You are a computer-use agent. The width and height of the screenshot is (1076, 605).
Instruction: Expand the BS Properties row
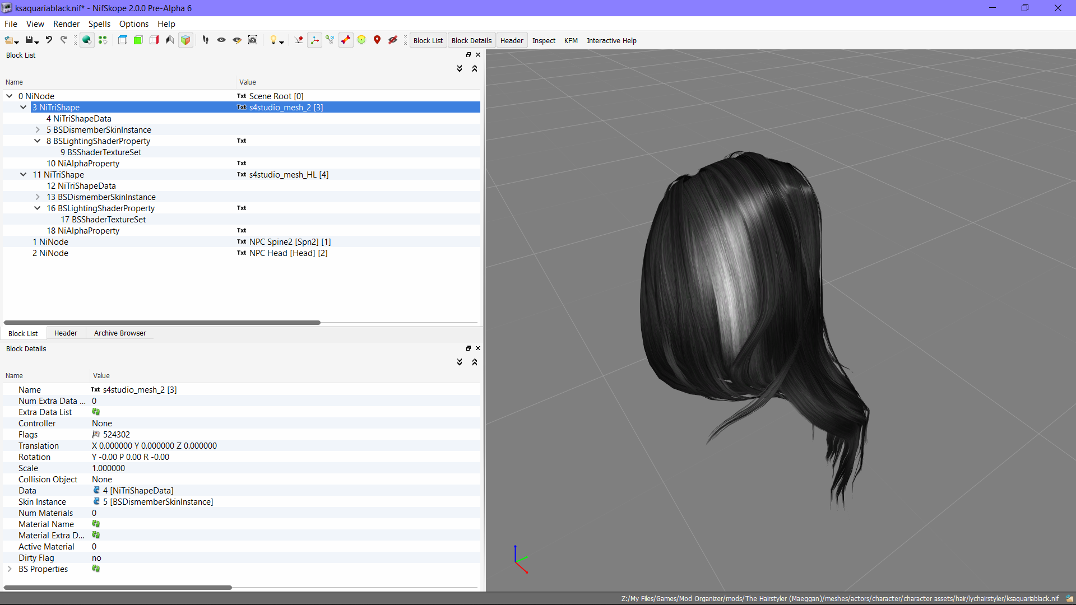point(10,569)
